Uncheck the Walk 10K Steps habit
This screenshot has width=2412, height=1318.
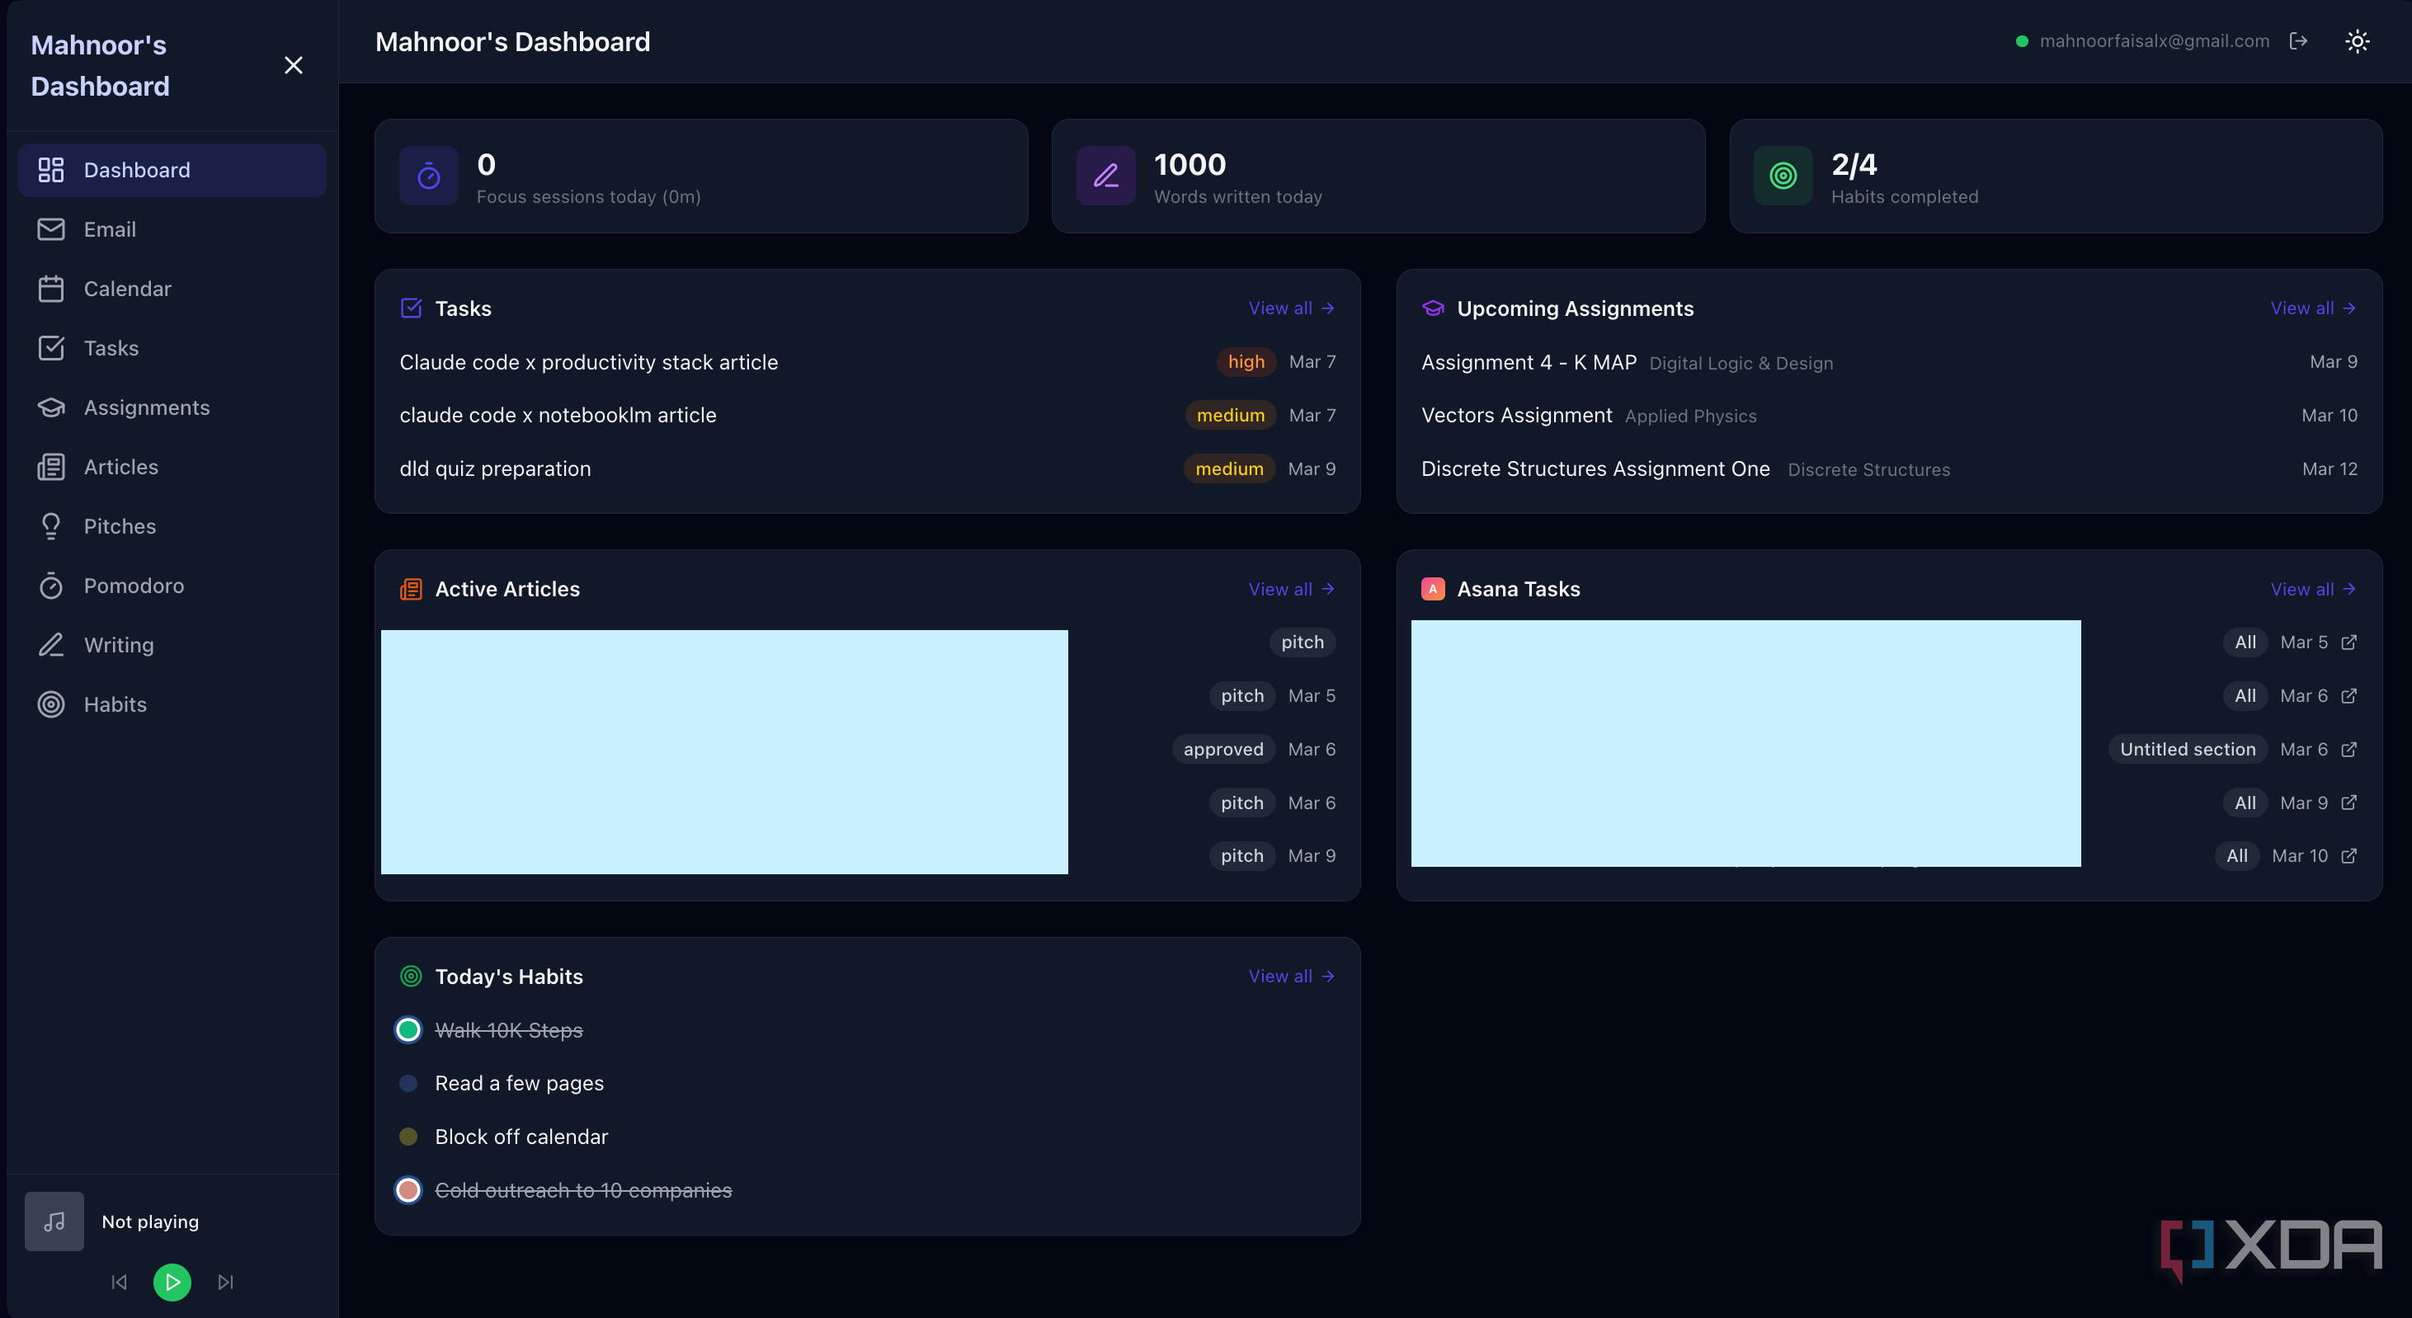point(408,1029)
